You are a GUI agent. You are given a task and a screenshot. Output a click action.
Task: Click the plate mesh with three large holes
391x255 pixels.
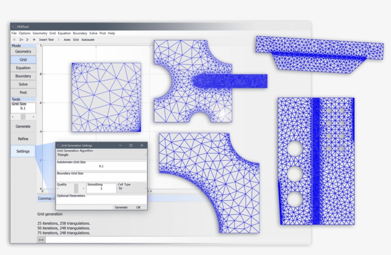pos(316,161)
